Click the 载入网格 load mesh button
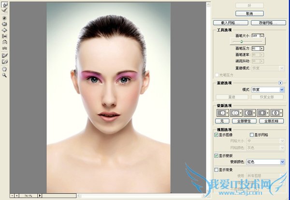Image resolution: width=290 pixels, height=200 pixels. (231, 23)
